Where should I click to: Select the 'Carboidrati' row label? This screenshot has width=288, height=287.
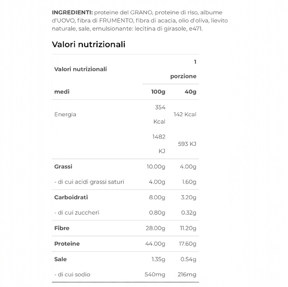tap(71, 197)
